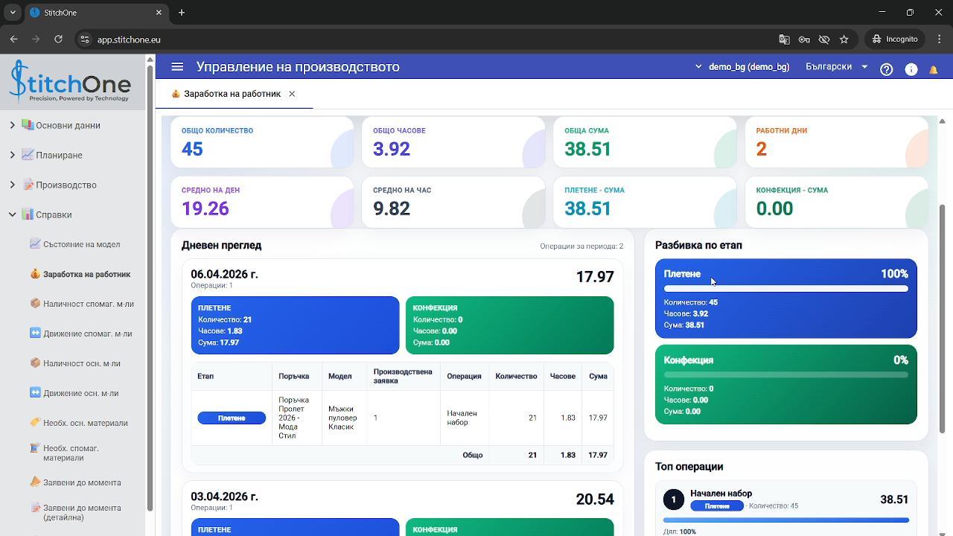The width and height of the screenshot is (953, 536).
Task: Click green КОНФЕКЦИЯ card for 06.04.2026
Action: point(509,325)
